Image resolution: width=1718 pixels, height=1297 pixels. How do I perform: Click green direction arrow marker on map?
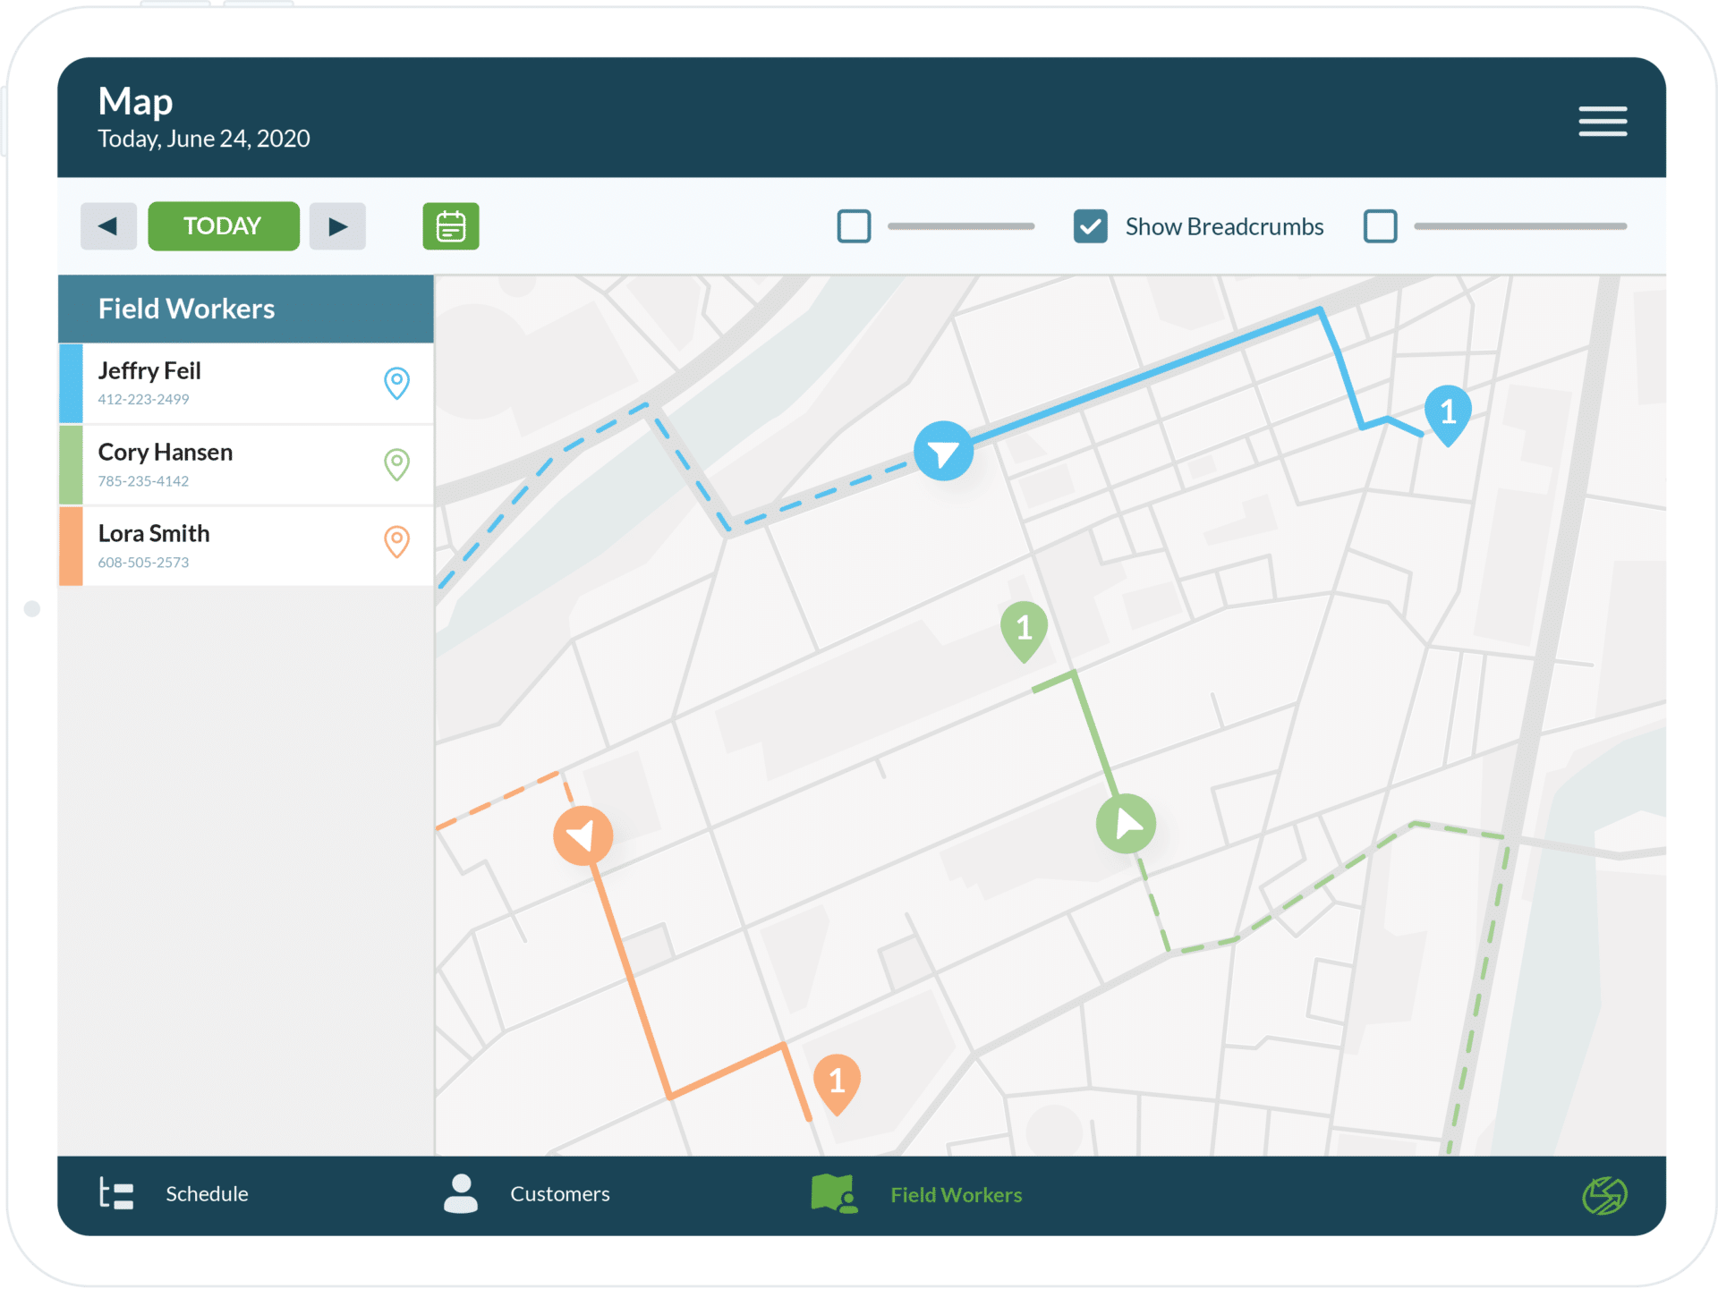(x=1126, y=823)
